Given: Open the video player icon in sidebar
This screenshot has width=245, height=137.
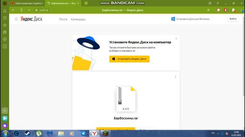Looking at the screenshot, I should (5, 39).
